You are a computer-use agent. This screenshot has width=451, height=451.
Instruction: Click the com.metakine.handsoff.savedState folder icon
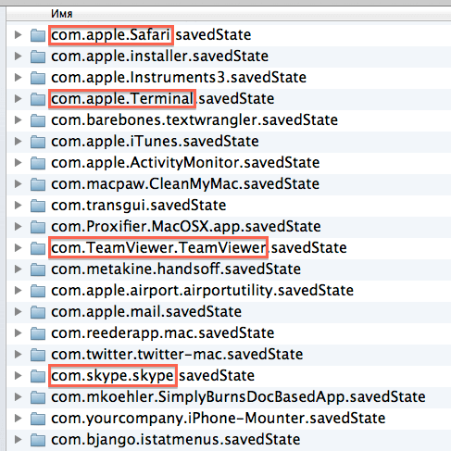(38, 269)
